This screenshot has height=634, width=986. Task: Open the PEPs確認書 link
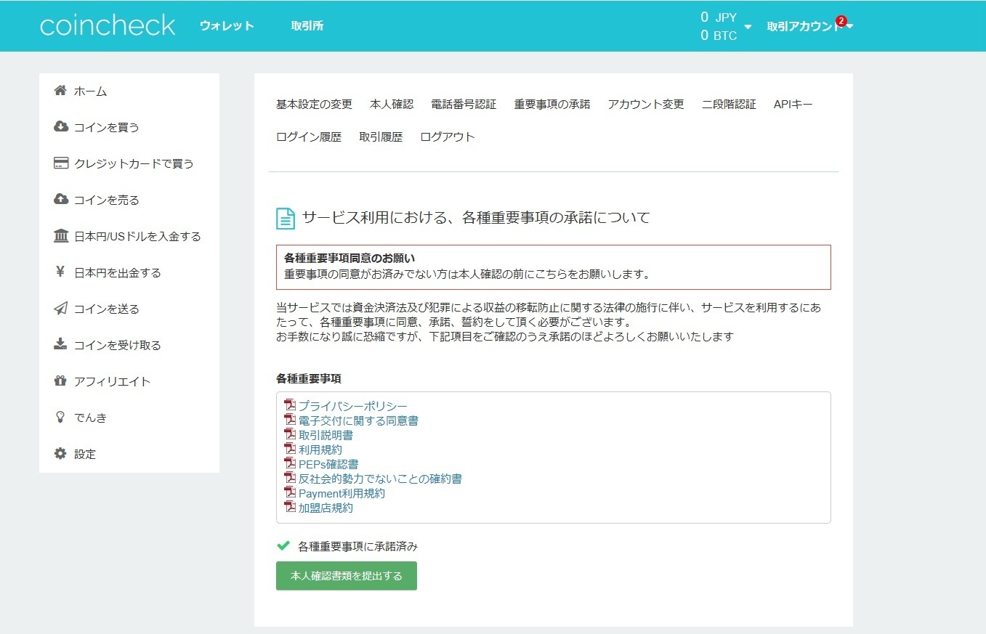click(x=328, y=464)
